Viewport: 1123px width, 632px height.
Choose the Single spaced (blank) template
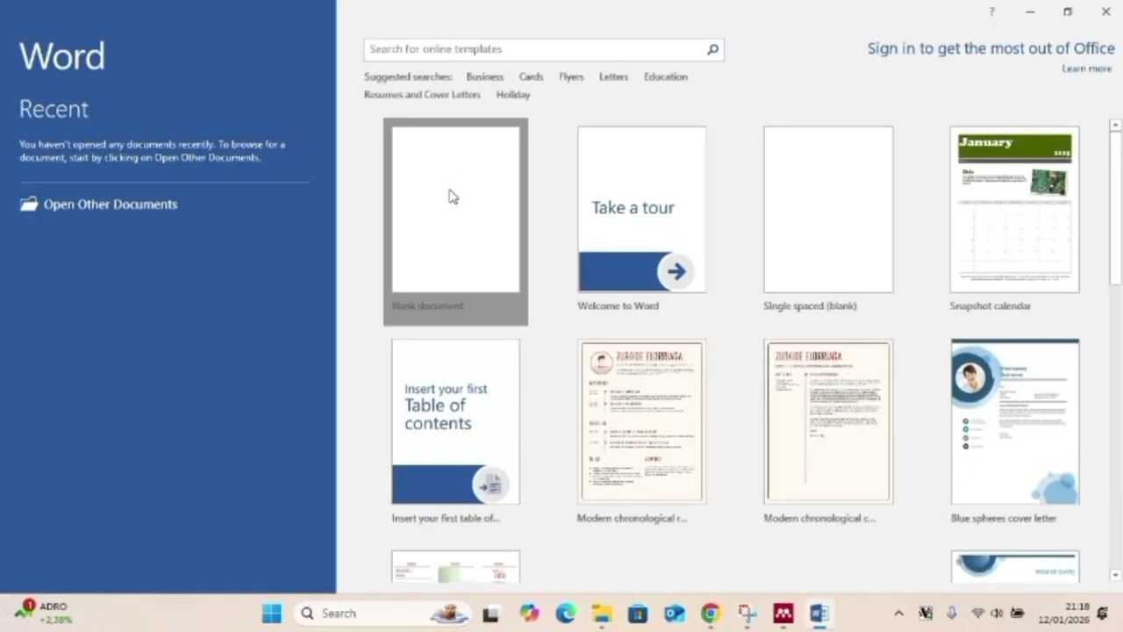(x=828, y=219)
